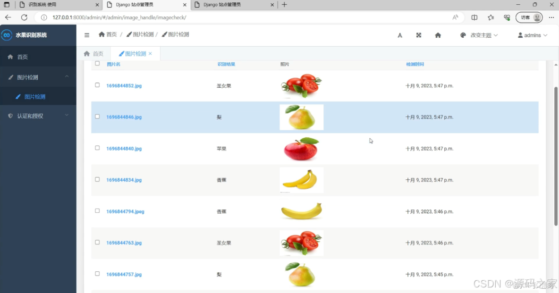Switch to the 首页 tab

[x=93, y=53]
